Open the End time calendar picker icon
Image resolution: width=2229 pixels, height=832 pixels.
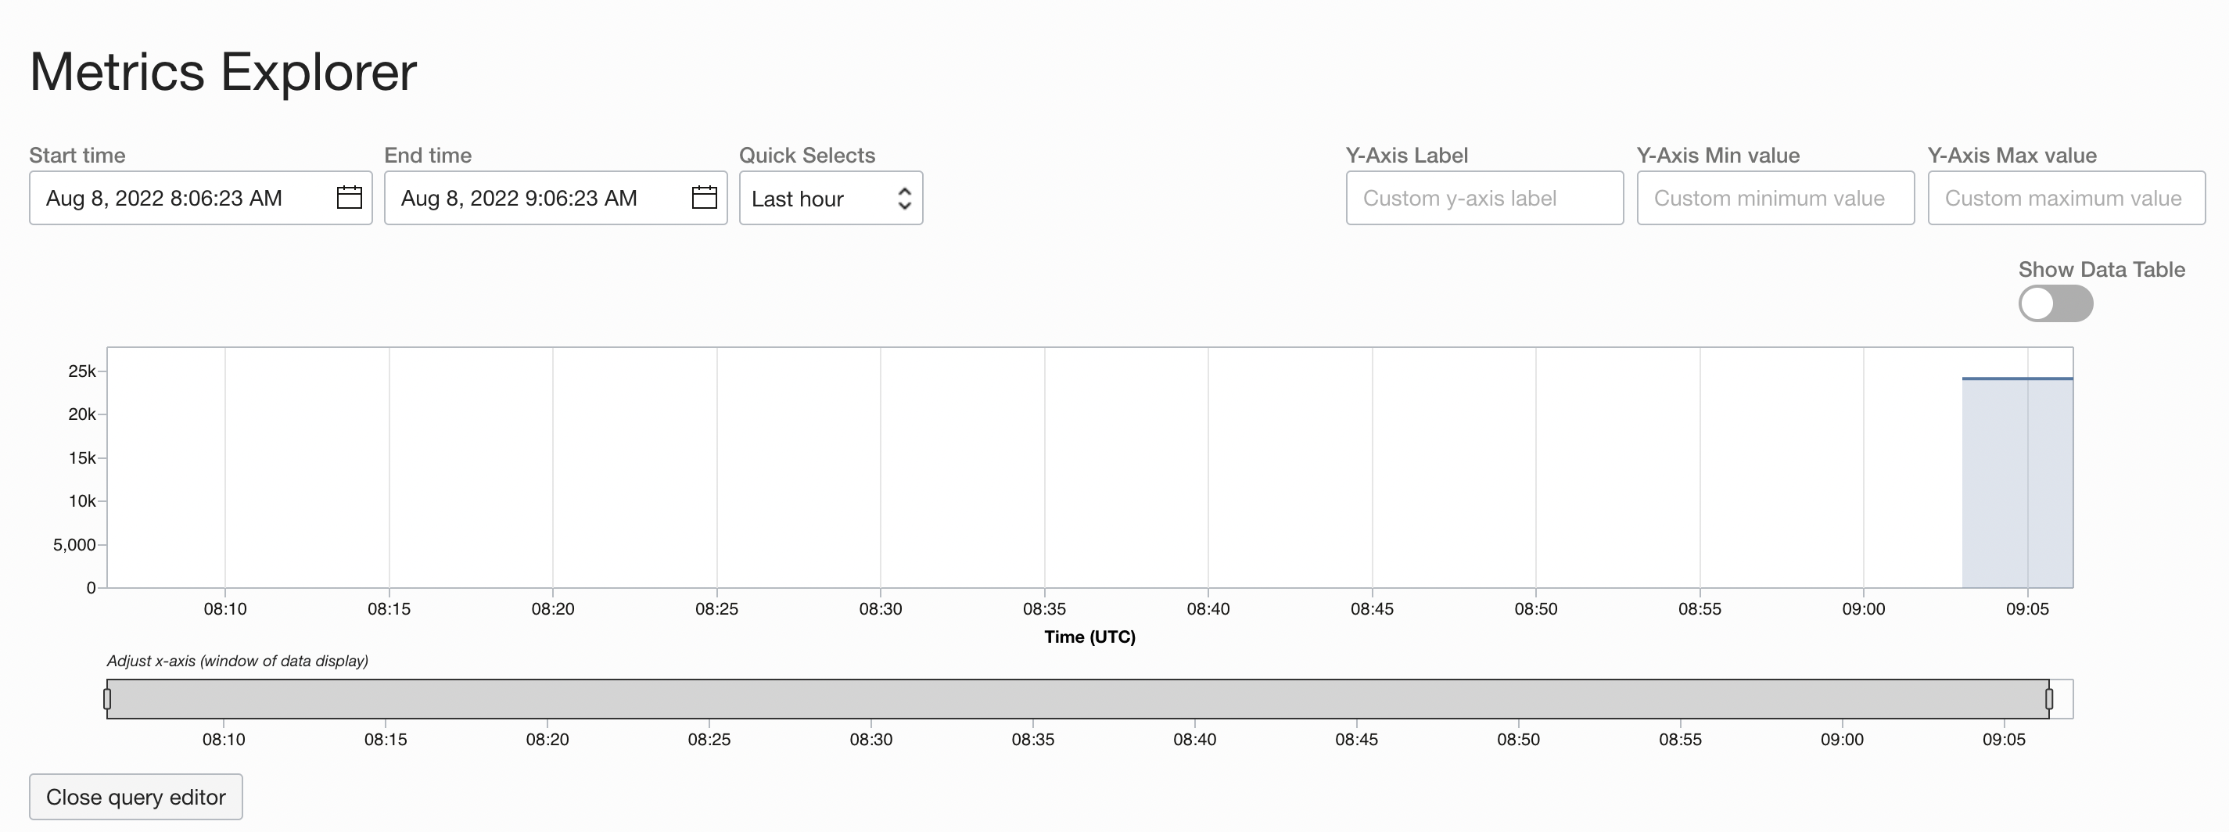click(x=705, y=198)
